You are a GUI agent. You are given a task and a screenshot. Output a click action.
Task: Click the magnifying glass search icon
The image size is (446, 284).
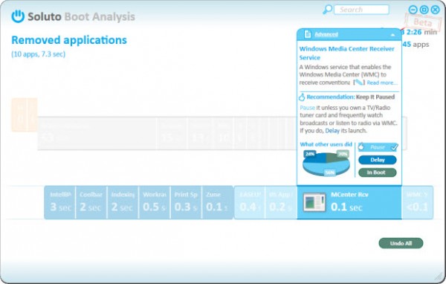pos(327,10)
